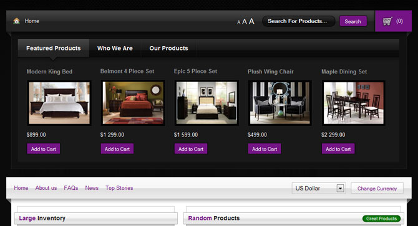Select the medium font size A
The height and width of the screenshot is (226, 418).
click(245, 22)
